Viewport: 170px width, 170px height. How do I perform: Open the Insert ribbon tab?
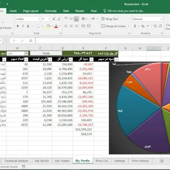(13, 11)
